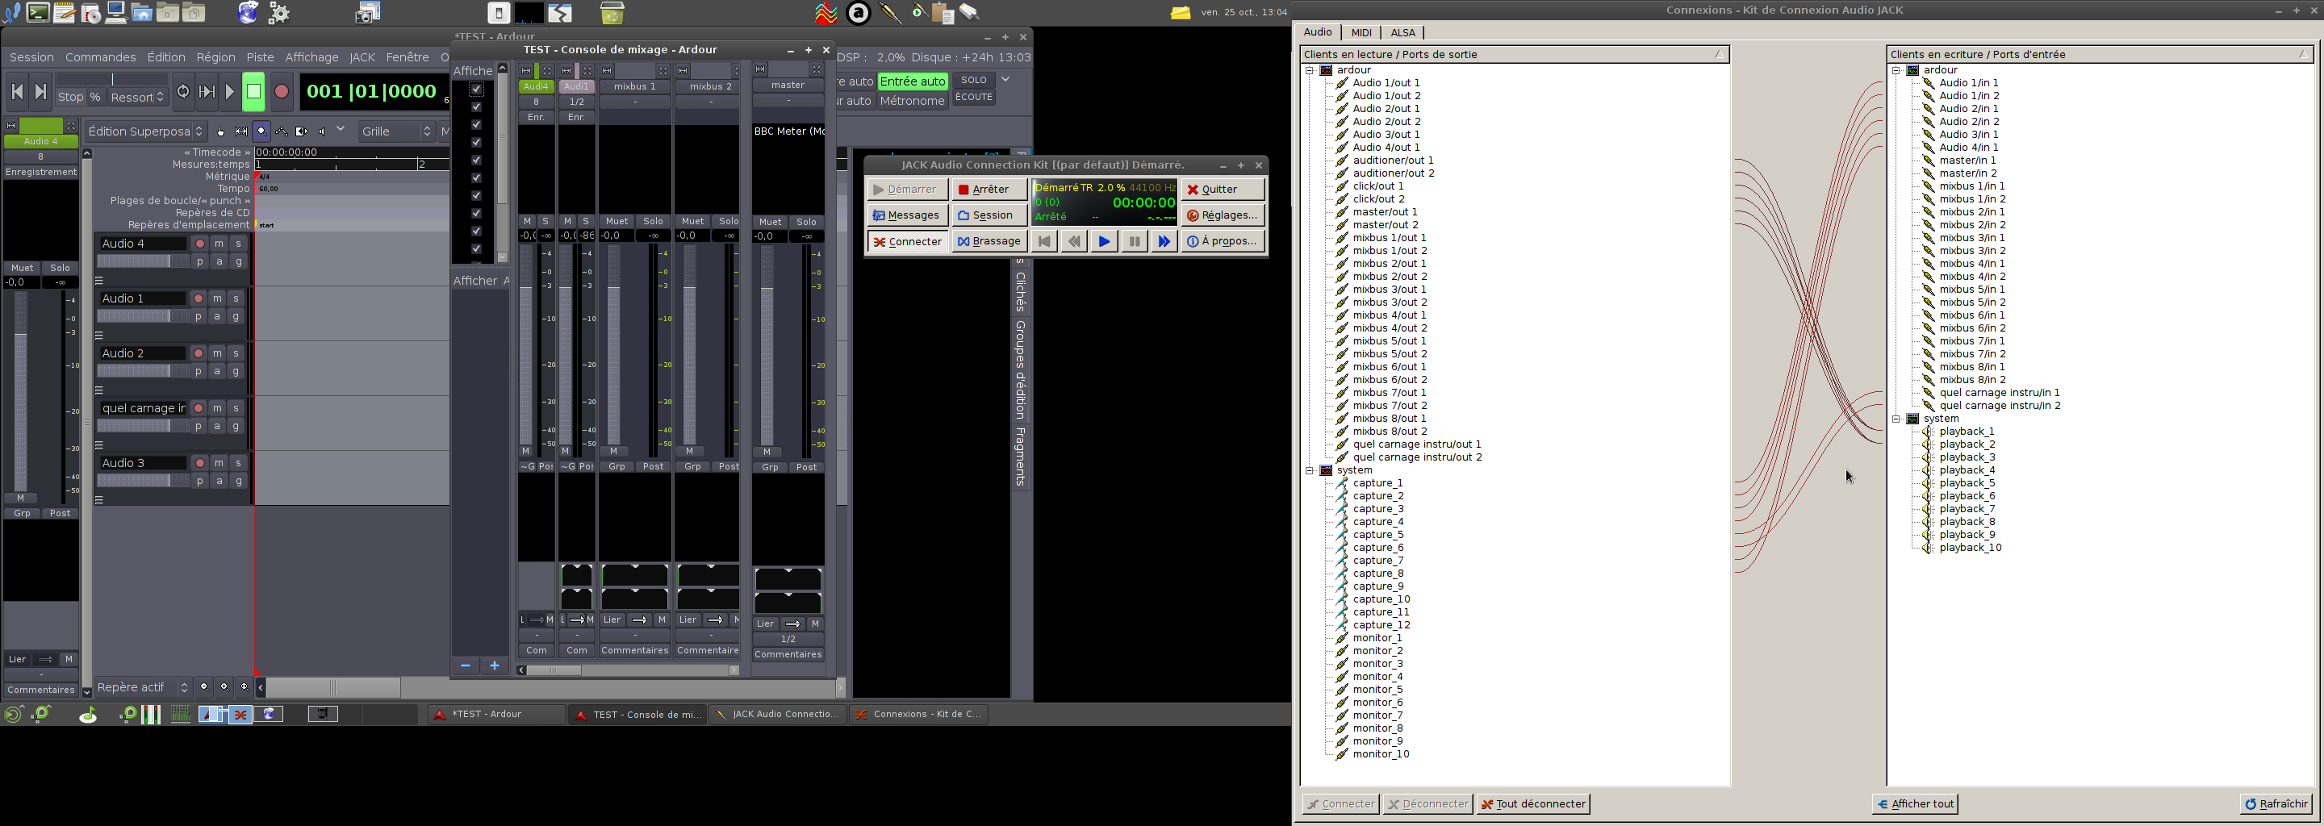Click Rafraîchir in Connexions window
The height and width of the screenshot is (826, 2324).
[2276, 804]
